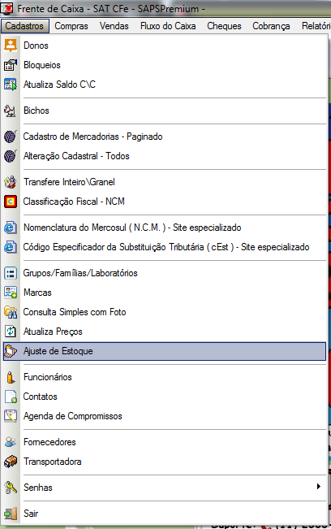Open the Cheques menu

(224, 26)
